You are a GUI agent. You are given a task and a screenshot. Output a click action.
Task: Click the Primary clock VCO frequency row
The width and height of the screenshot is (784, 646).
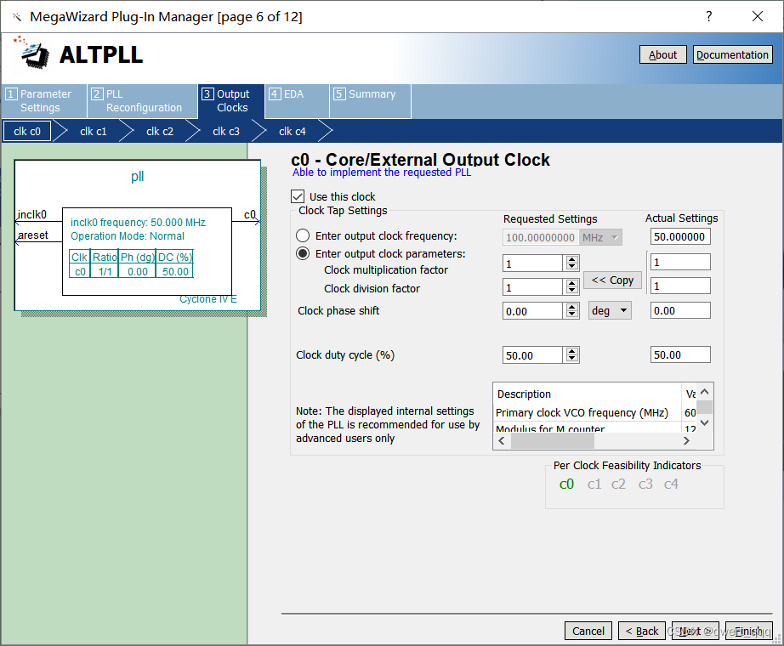pos(595,412)
